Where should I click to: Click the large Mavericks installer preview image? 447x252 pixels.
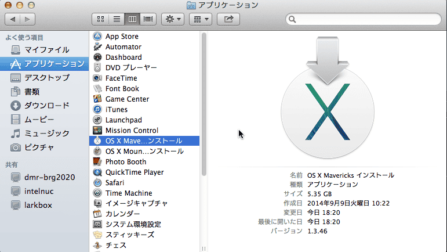[327, 98]
